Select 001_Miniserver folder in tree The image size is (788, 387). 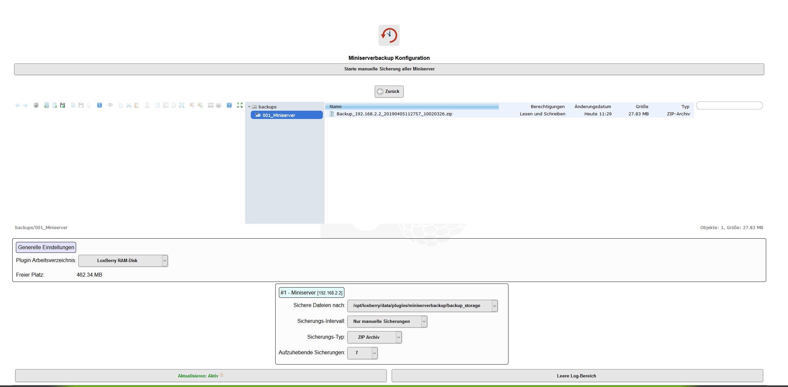279,115
